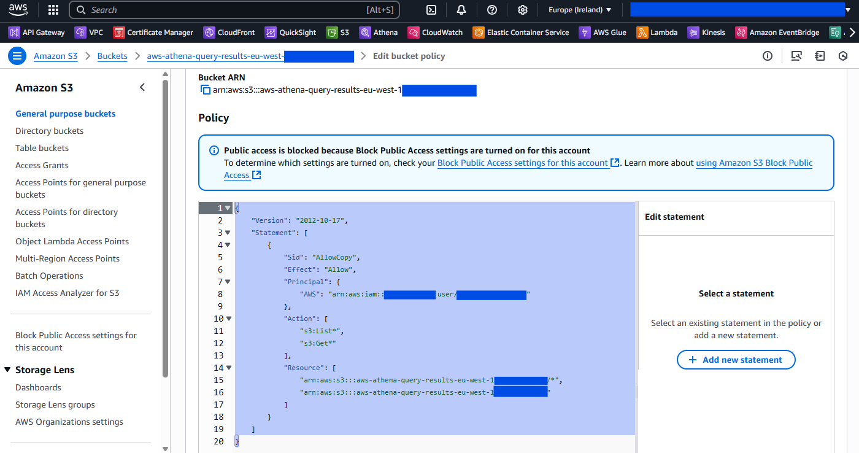Go to Buckets breadcrumb

click(112, 56)
